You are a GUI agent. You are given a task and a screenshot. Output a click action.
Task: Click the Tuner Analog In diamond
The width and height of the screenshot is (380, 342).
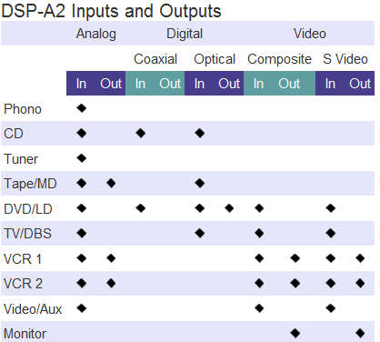82,158
